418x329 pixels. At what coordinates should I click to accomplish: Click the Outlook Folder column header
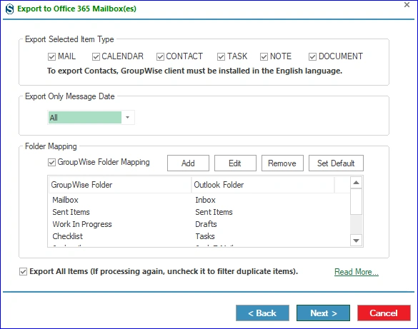coord(263,185)
